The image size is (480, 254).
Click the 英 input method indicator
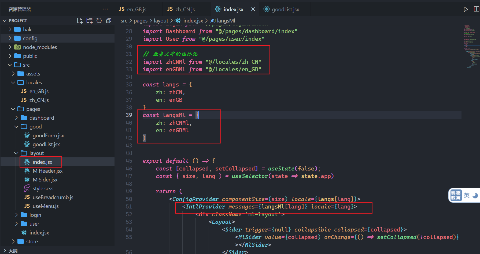point(467,195)
